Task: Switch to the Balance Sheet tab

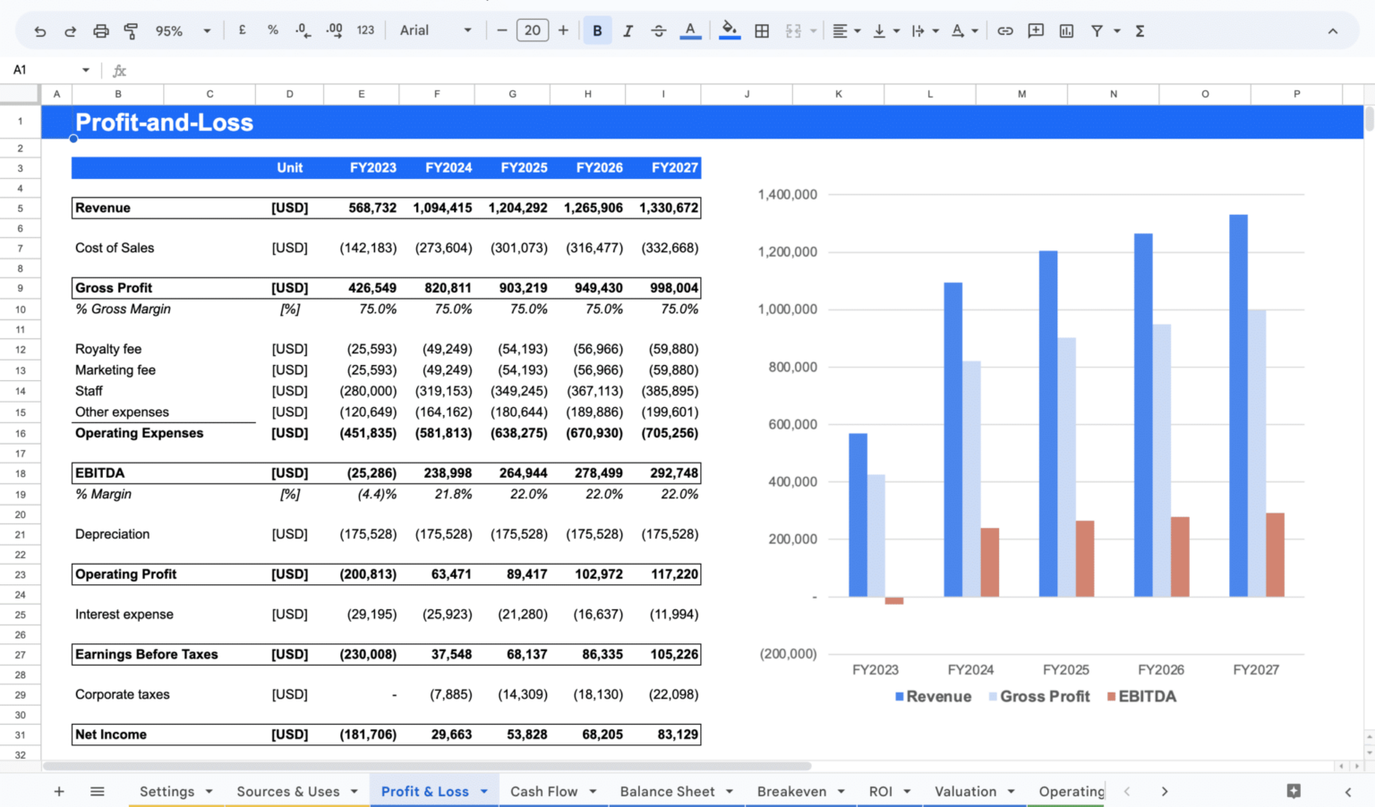Action: [668, 791]
